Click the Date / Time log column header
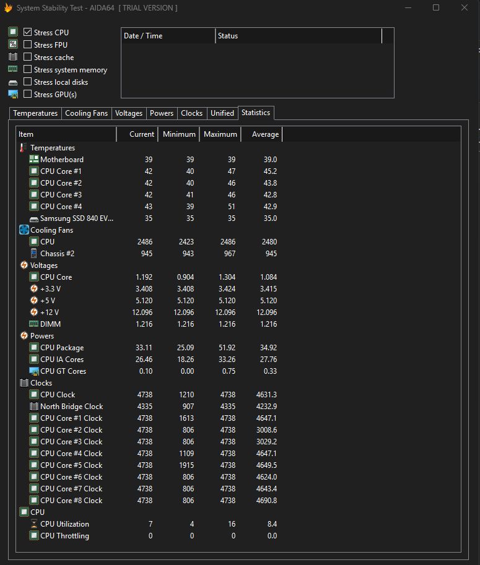 tap(167, 36)
